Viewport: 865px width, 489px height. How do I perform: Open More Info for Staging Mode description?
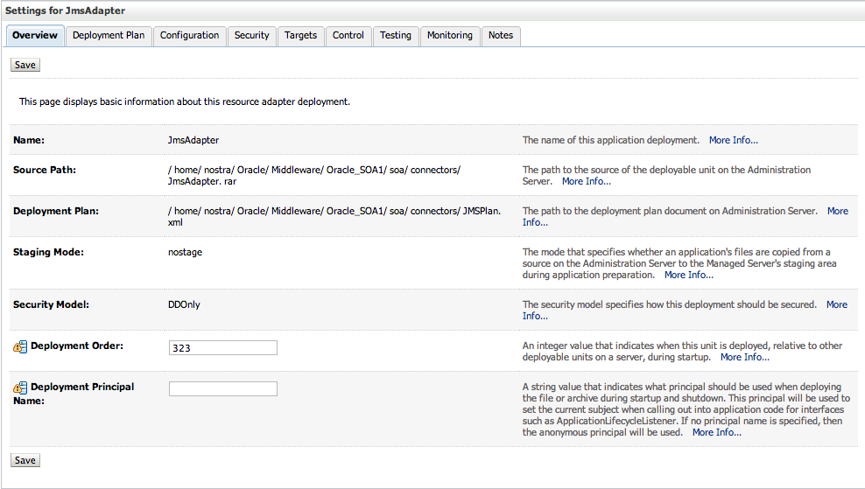coord(688,275)
